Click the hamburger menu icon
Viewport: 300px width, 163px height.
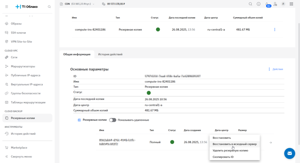click(7, 6)
